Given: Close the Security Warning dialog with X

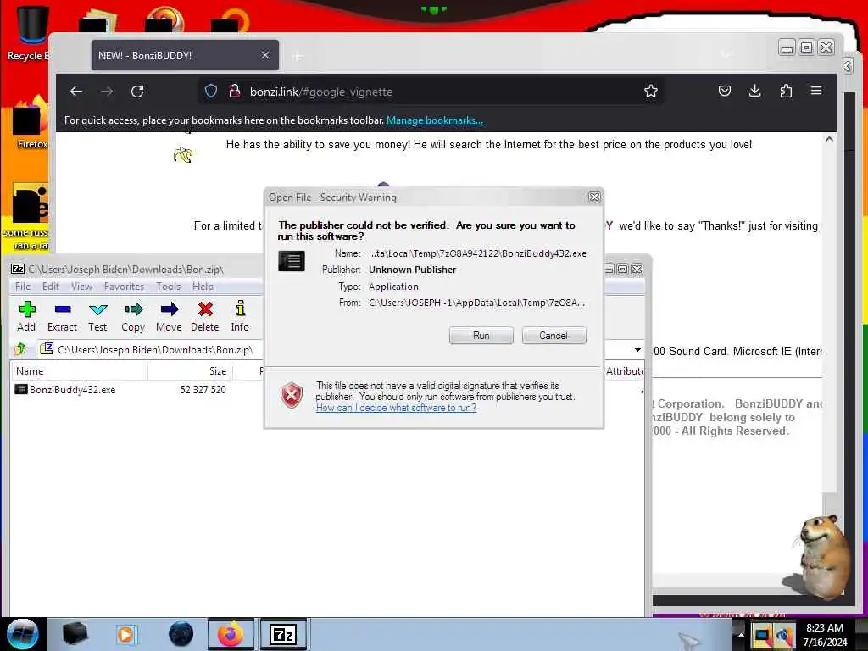Looking at the screenshot, I should click(x=594, y=197).
